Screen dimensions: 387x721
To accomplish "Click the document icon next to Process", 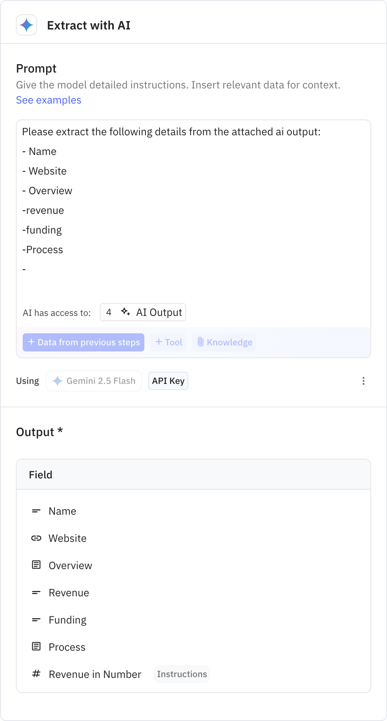I will [x=36, y=647].
